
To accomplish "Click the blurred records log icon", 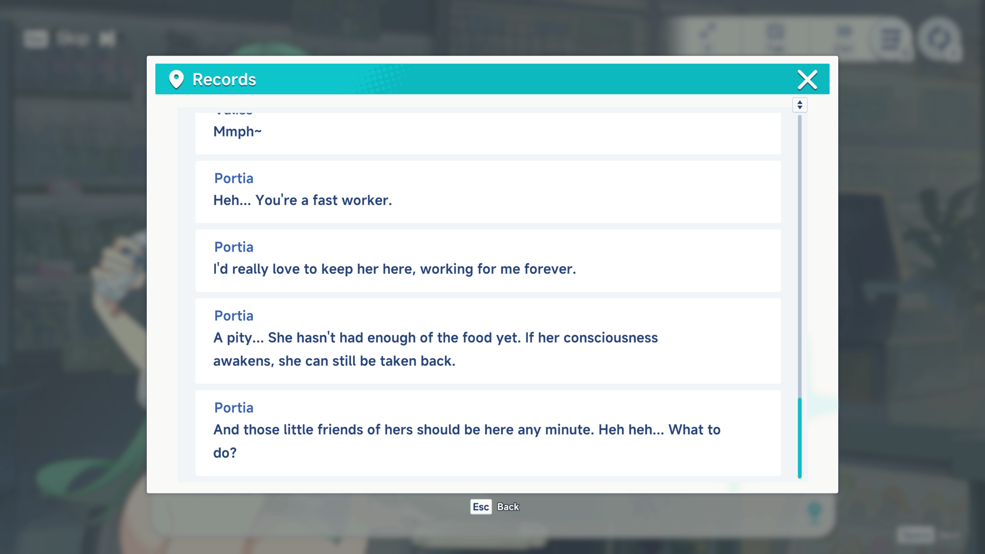I will click(x=891, y=38).
